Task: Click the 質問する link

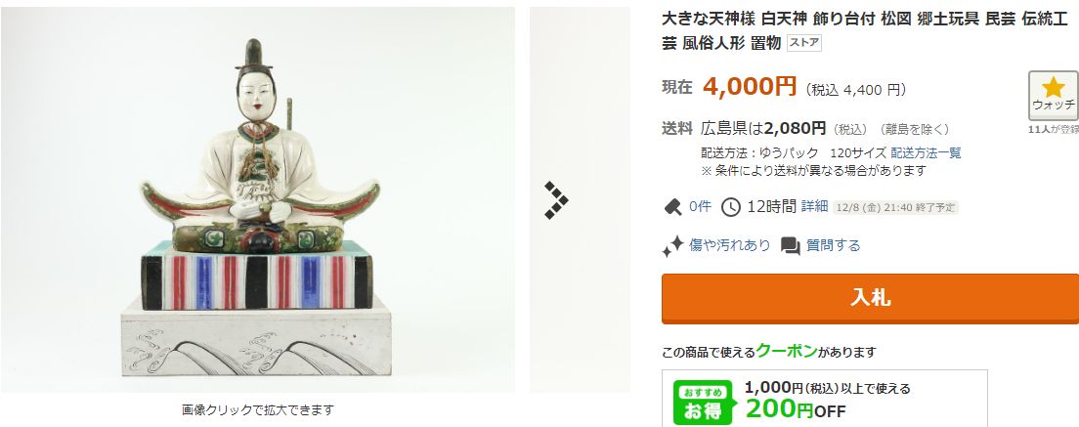Action: (834, 245)
